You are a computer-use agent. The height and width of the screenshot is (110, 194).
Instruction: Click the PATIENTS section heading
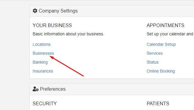point(158,103)
